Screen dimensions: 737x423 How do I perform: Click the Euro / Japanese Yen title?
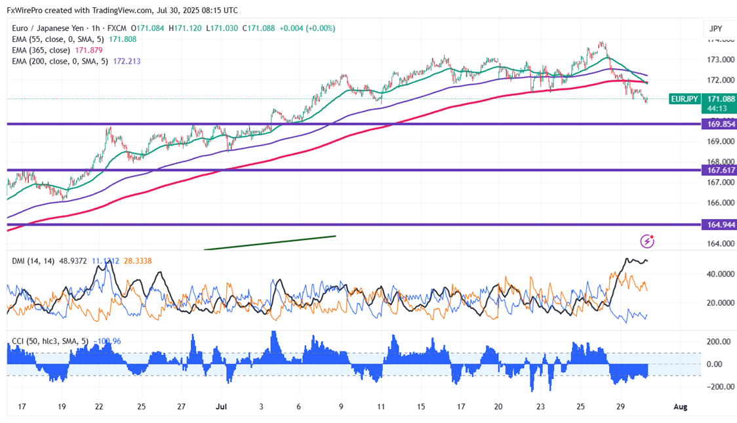tap(48, 28)
